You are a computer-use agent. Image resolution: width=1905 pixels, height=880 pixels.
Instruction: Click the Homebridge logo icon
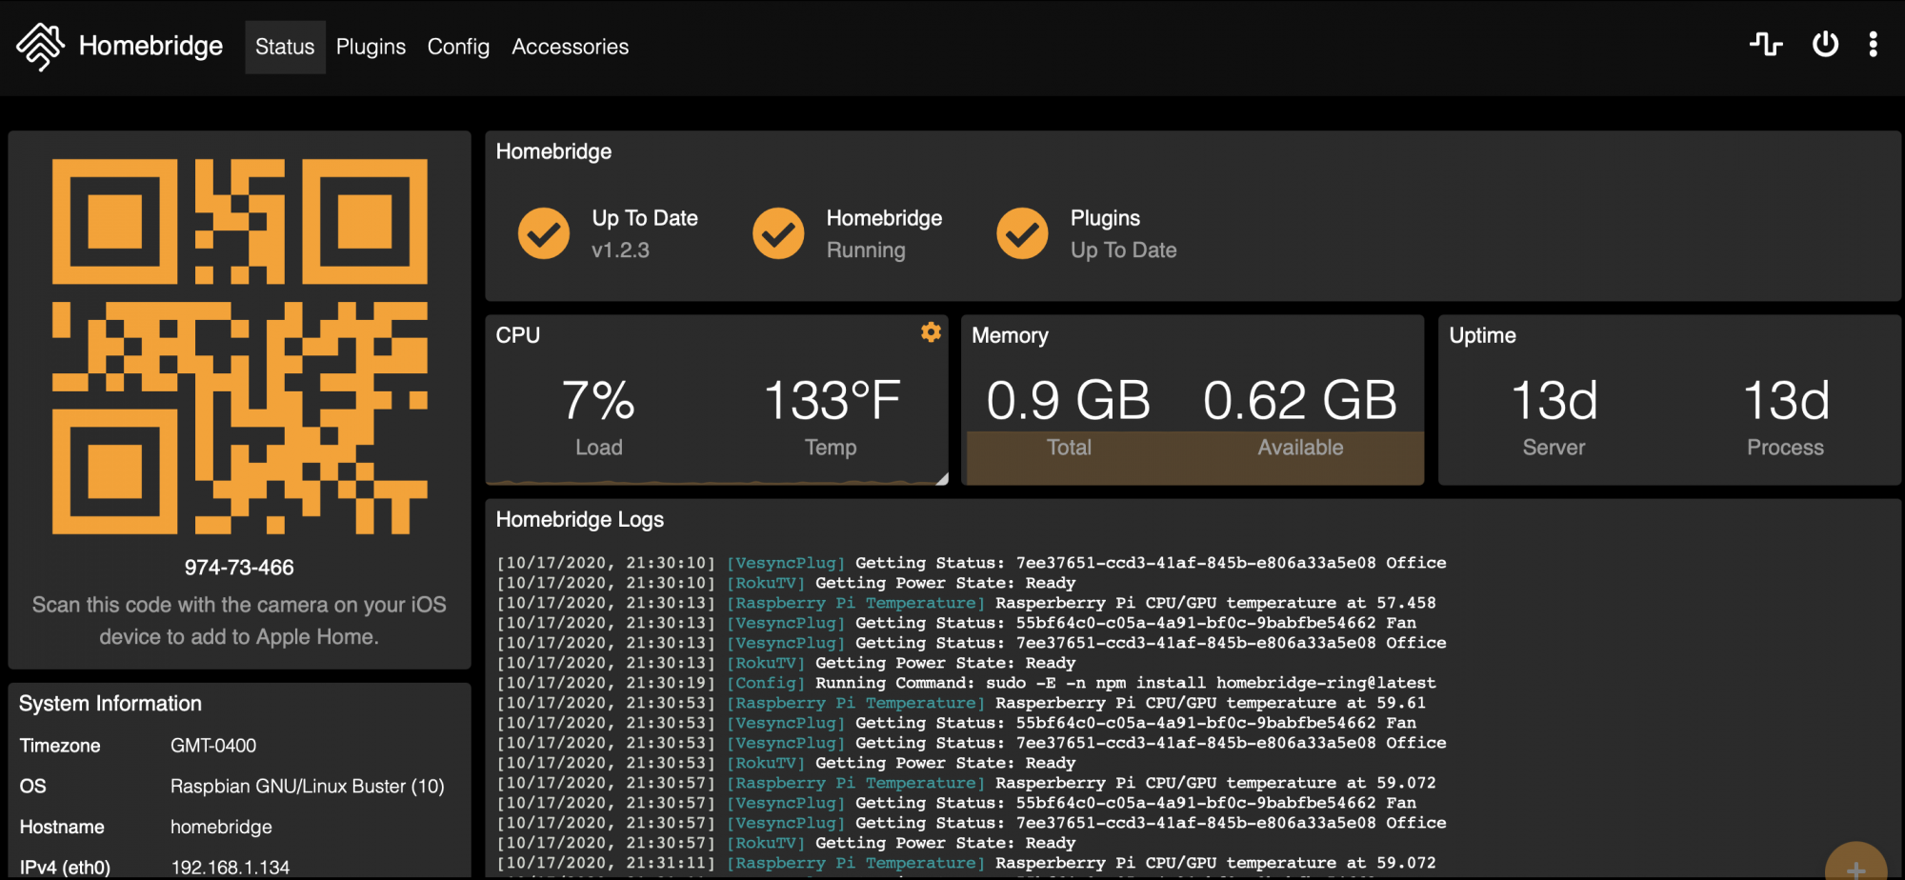[x=40, y=46]
